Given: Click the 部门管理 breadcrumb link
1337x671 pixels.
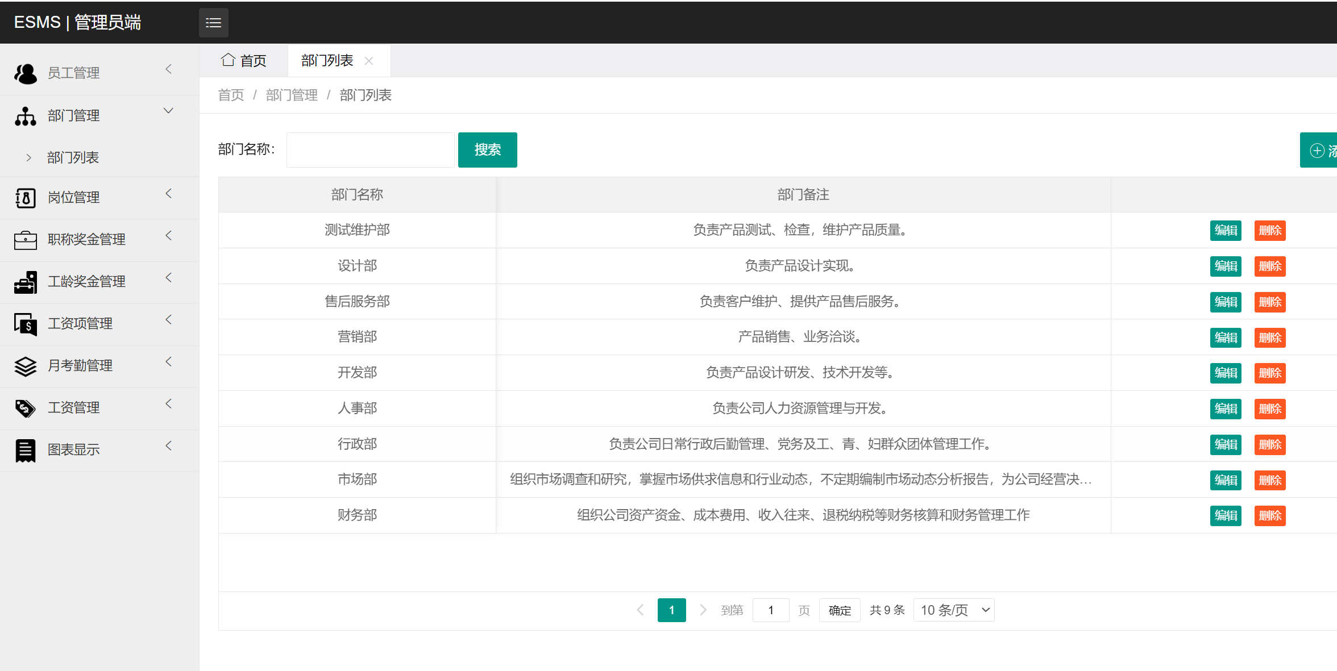Looking at the screenshot, I should click(291, 95).
